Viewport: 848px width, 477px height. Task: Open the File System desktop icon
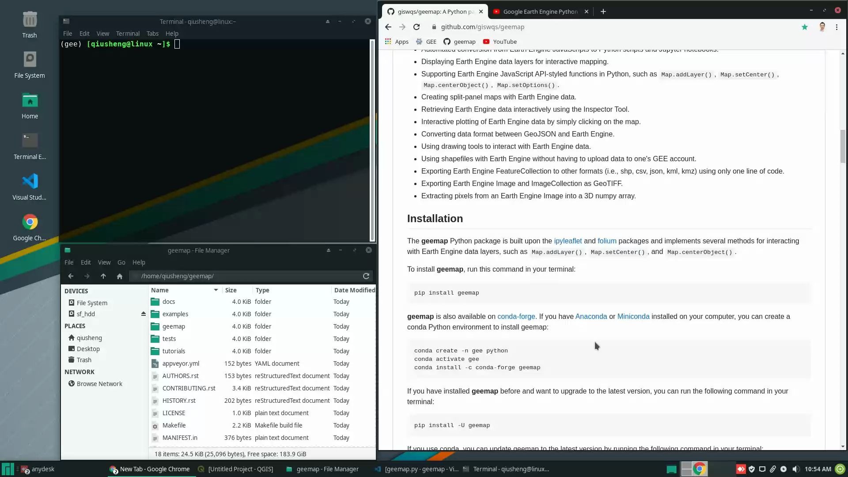click(x=30, y=64)
